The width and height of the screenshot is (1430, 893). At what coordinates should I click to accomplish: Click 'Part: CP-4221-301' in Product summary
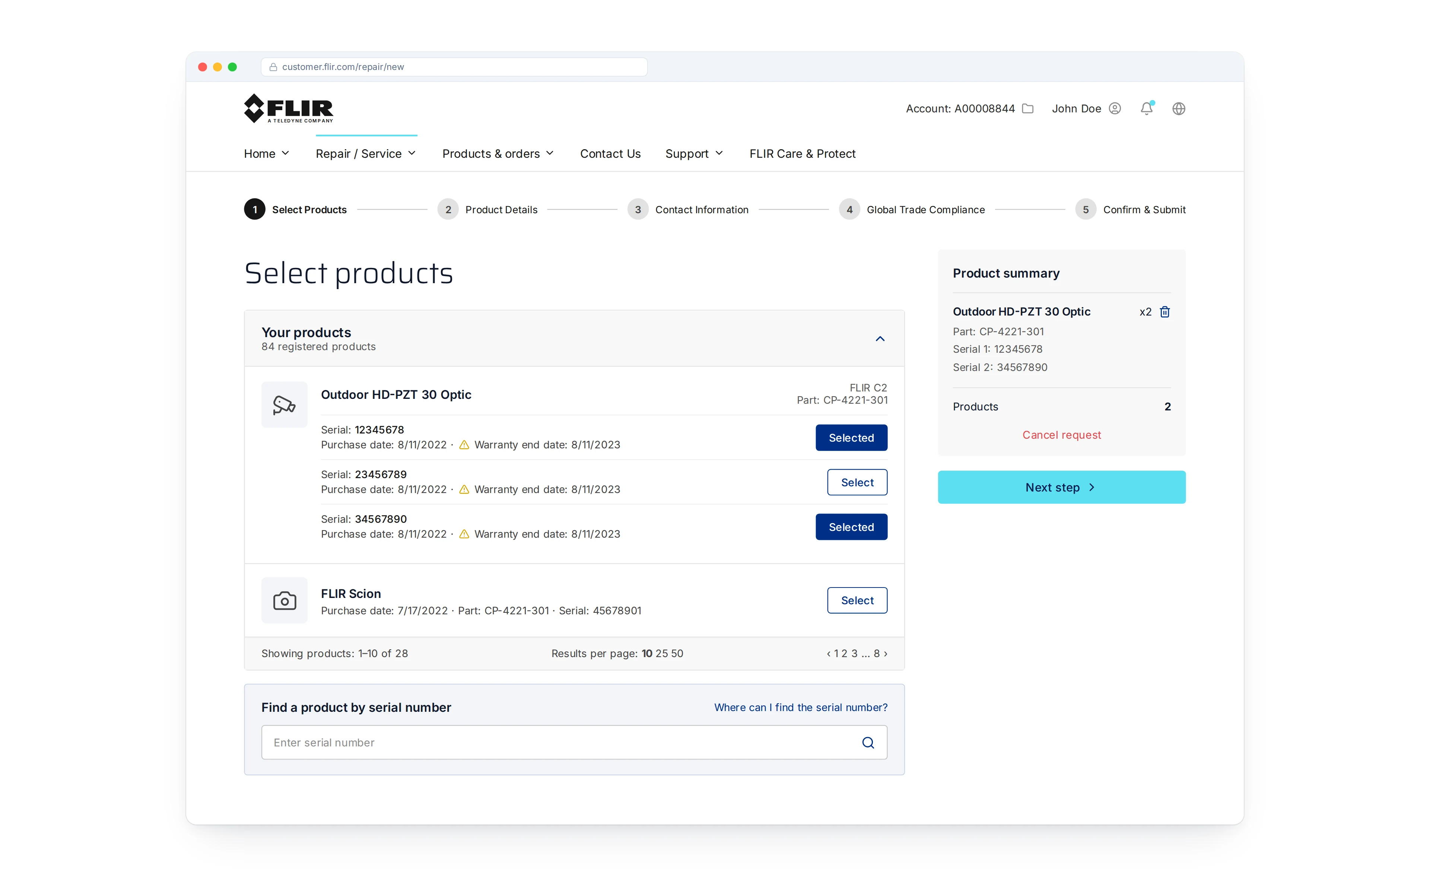coord(998,332)
